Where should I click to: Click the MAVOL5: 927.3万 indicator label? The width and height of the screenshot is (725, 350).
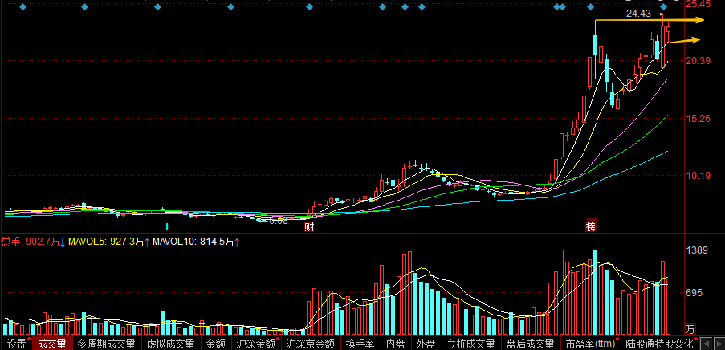pyautogui.click(x=106, y=242)
